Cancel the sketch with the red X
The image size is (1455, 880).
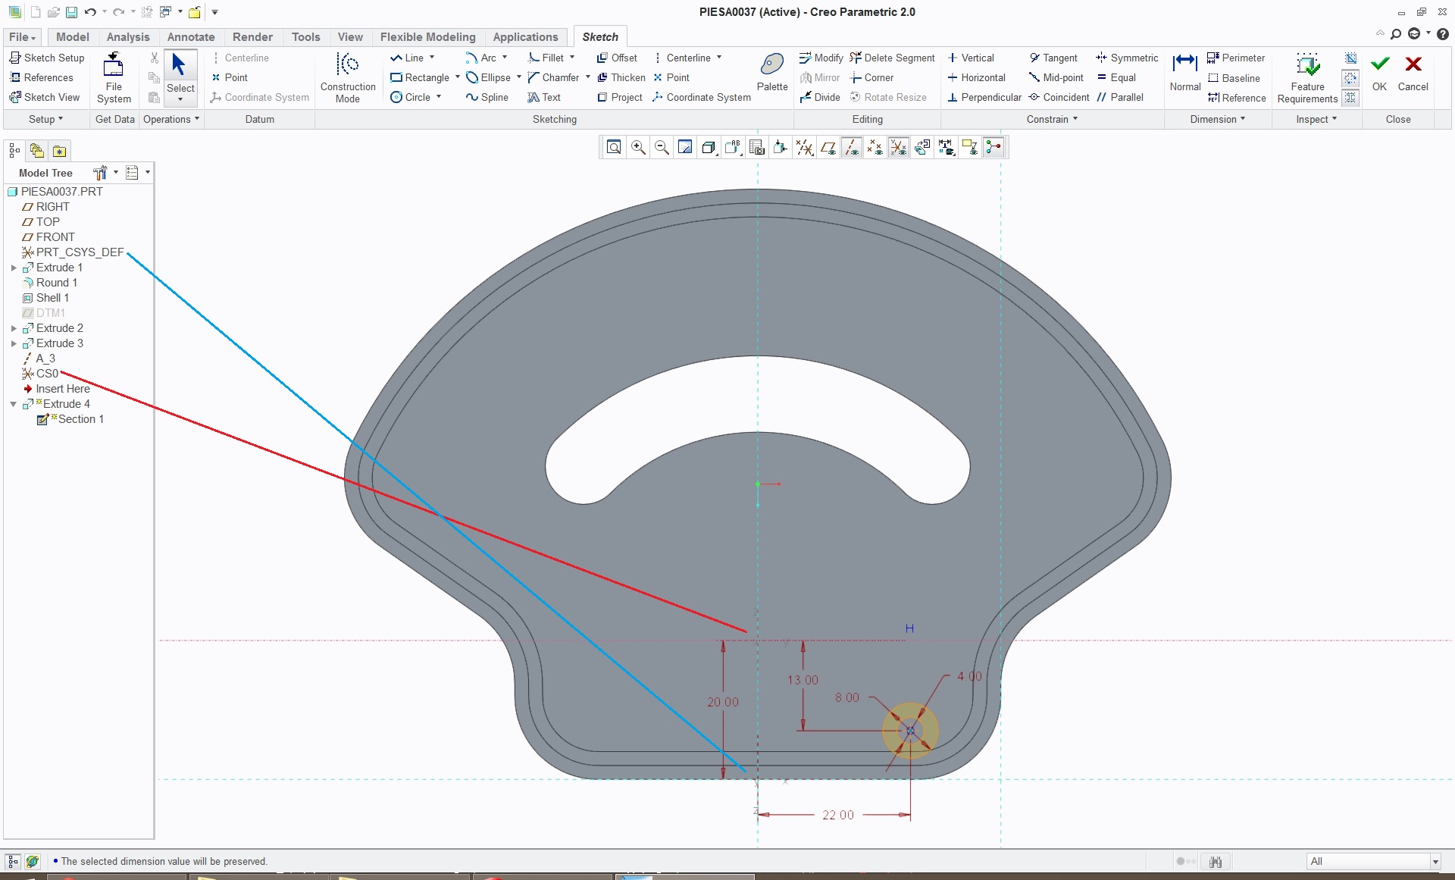click(x=1413, y=73)
